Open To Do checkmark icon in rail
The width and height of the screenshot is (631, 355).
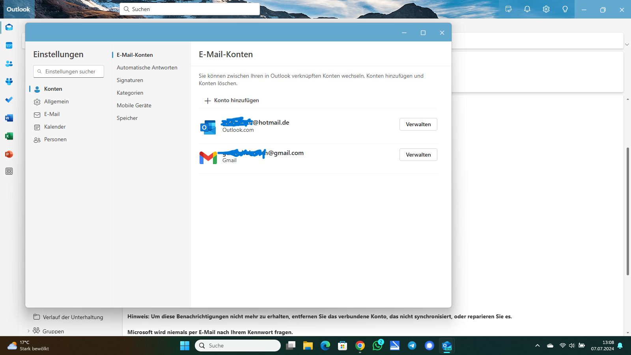coord(9,100)
